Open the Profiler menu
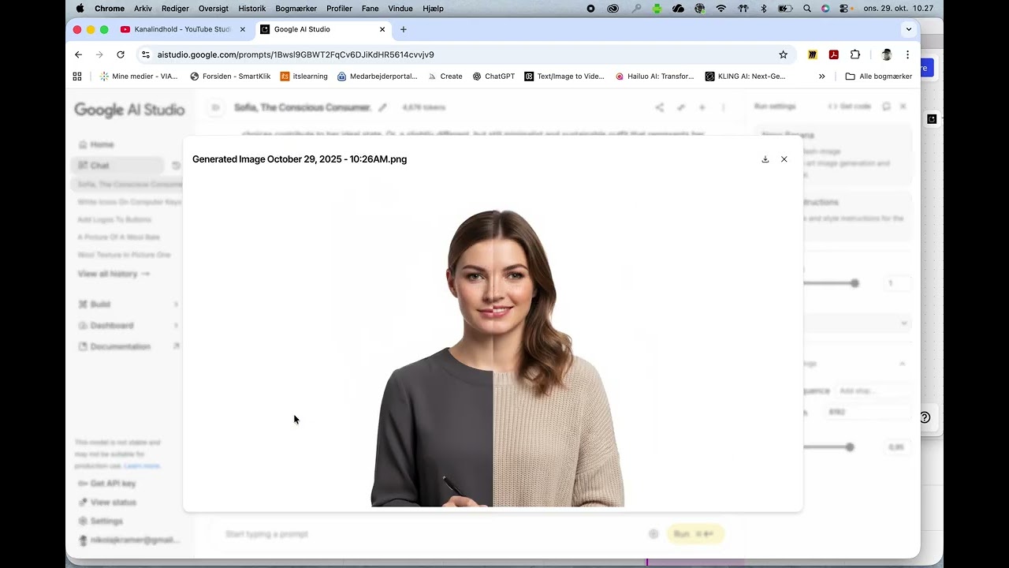The width and height of the screenshot is (1009, 568). pos(339,8)
